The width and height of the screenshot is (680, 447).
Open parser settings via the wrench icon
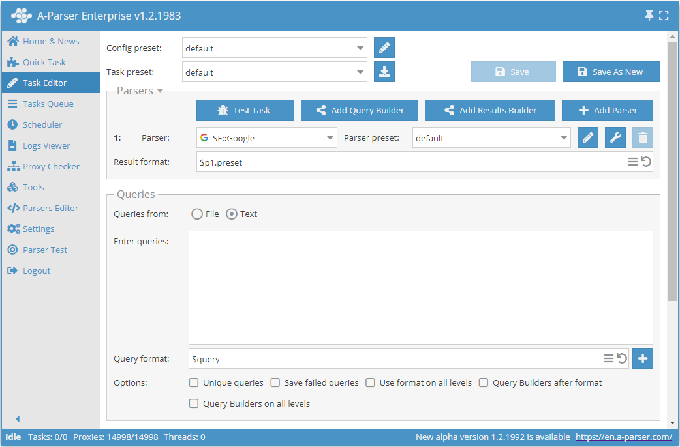click(614, 137)
